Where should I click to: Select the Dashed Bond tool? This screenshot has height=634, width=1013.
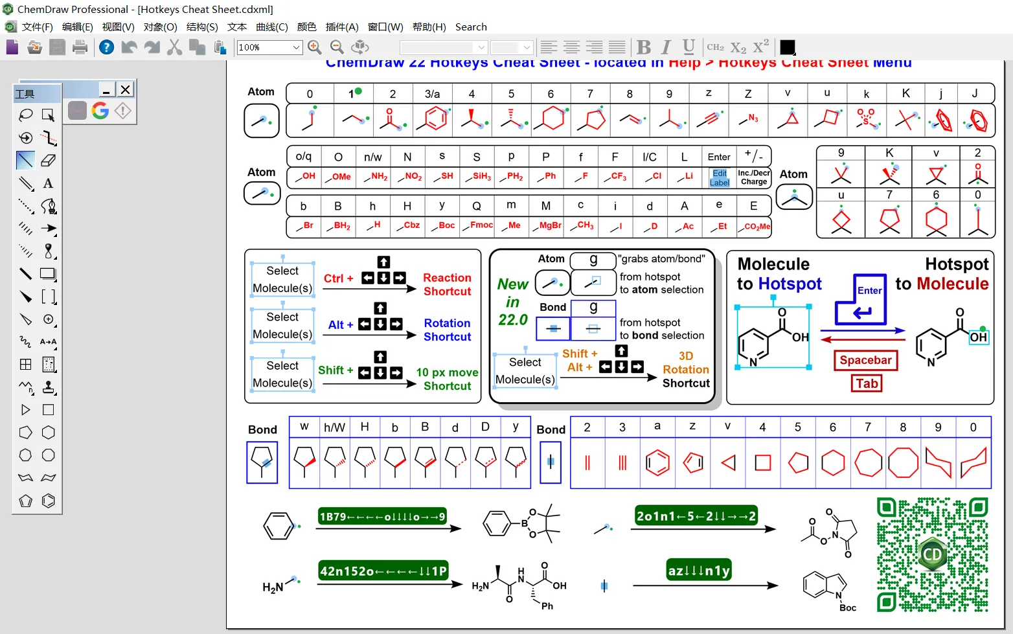(25, 206)
